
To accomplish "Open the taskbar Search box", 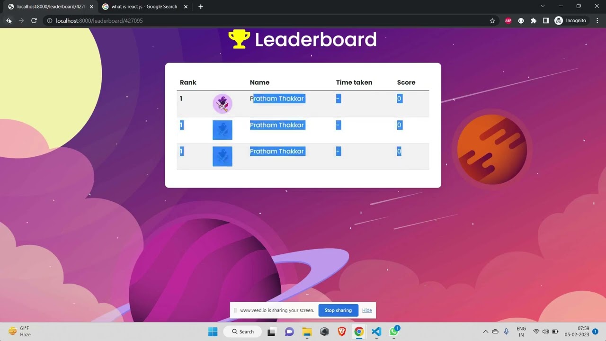I will pos(243,332).
